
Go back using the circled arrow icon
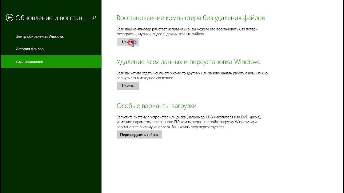tap(10, 18)
